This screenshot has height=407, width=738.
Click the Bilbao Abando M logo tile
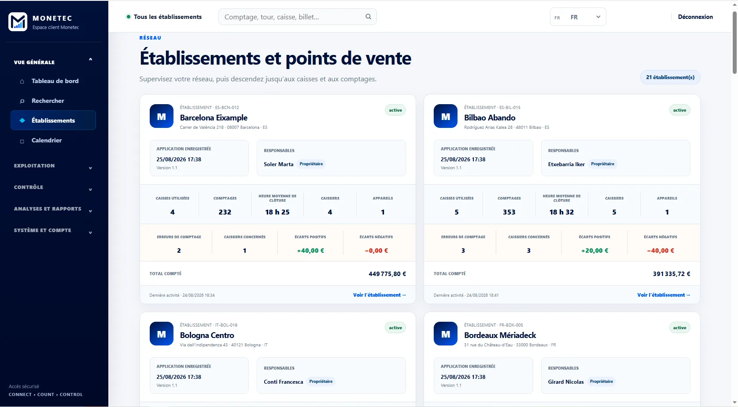(446, 116)
